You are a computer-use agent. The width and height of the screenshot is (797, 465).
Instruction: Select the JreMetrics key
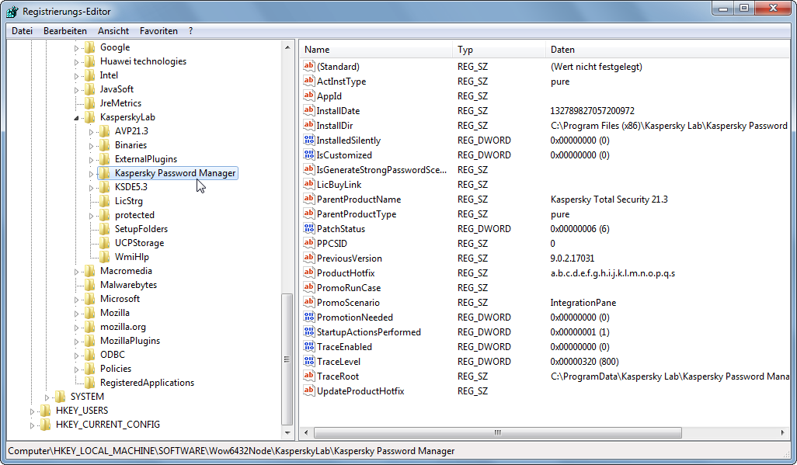(120, 103)
